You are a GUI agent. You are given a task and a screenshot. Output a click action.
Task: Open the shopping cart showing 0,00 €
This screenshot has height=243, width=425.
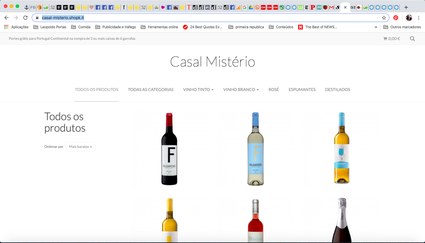click(391, 38)
